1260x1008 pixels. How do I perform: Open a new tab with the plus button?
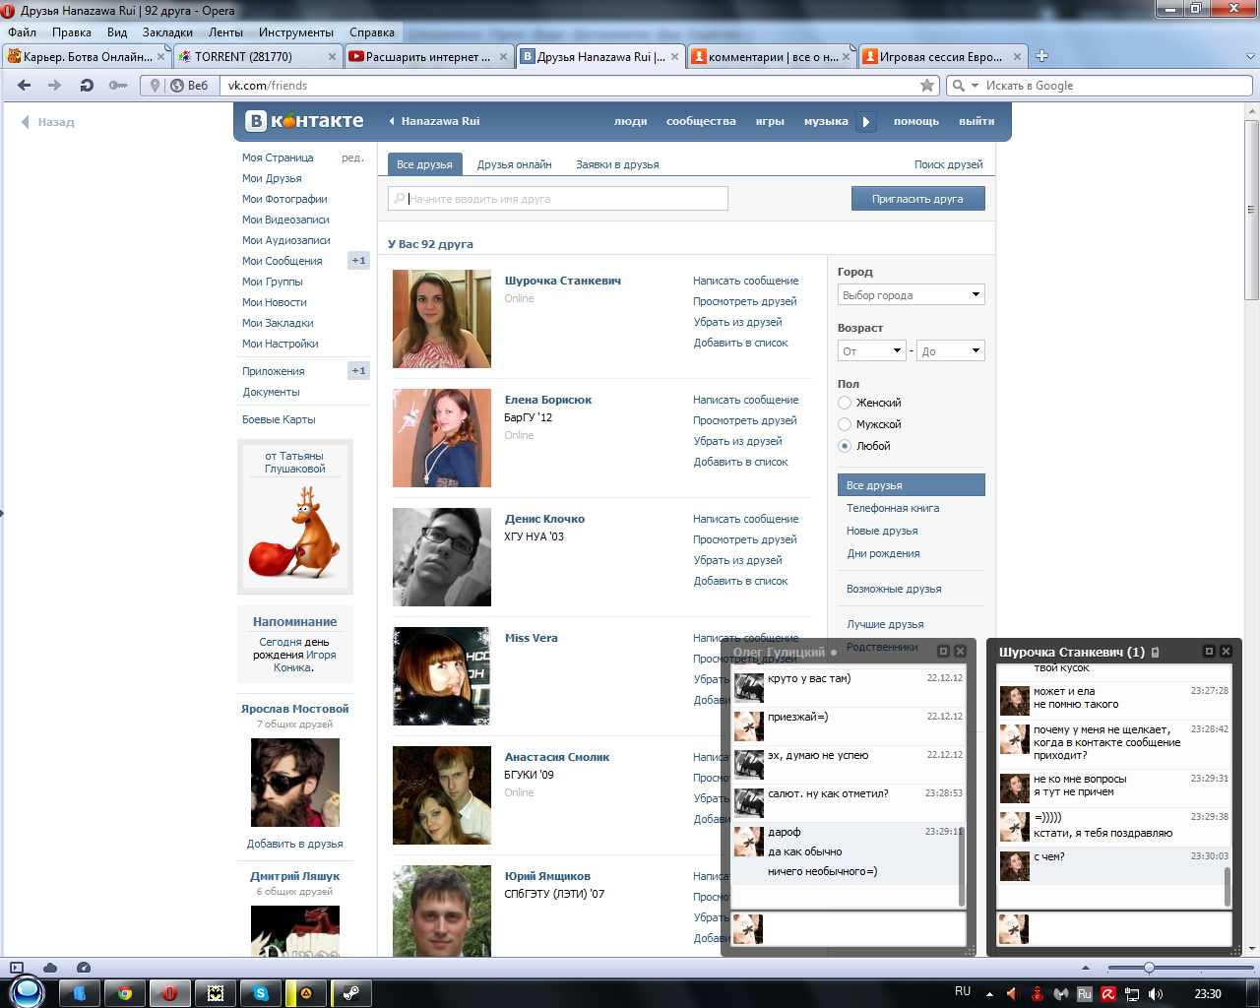point(1042,56)
